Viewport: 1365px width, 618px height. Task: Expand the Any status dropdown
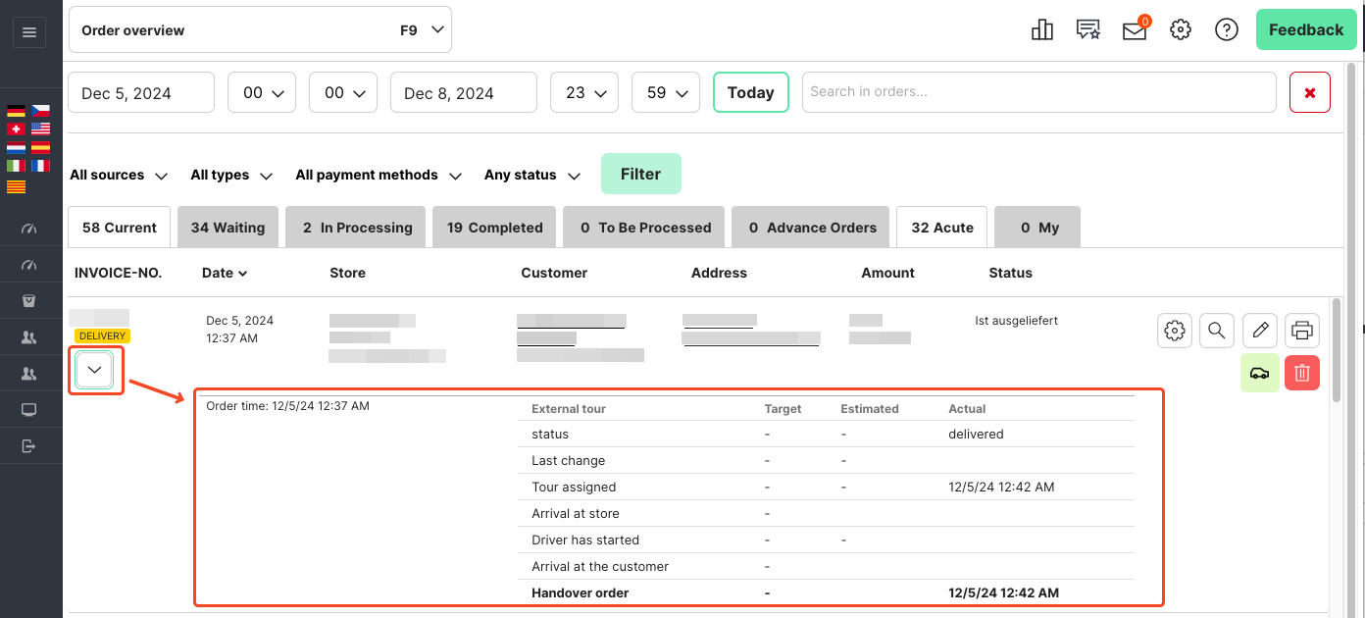(x=531, y=176)
